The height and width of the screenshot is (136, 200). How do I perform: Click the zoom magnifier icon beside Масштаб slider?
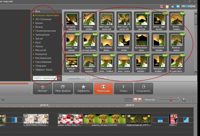pyautogui.click(x=184, y=100)
